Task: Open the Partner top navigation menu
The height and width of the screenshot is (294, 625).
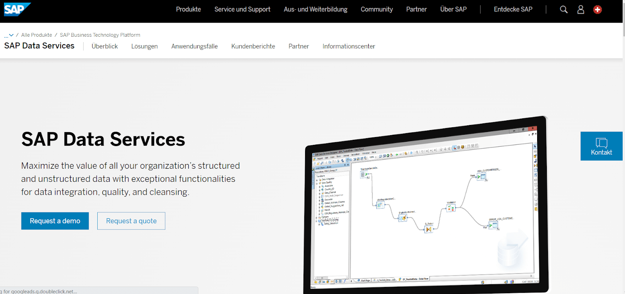Action: point(416,9)
